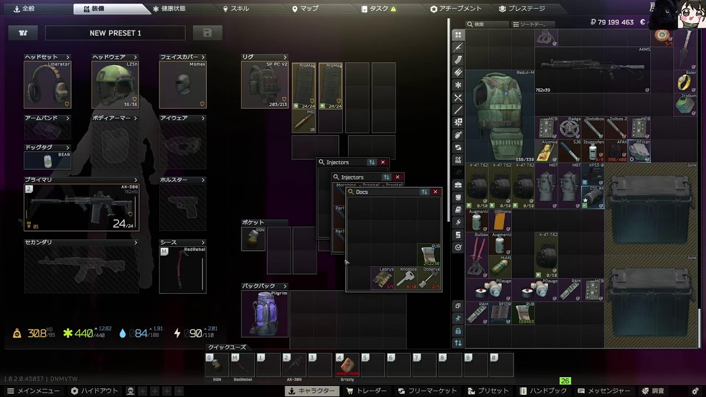Select the stash crossed-tools filter icon
This screenshot has width=706, height=397.
click(458, 98)
